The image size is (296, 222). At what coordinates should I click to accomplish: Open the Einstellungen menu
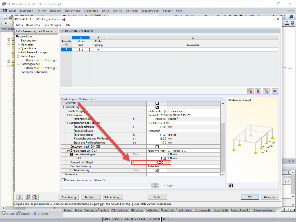click(52, 25)
